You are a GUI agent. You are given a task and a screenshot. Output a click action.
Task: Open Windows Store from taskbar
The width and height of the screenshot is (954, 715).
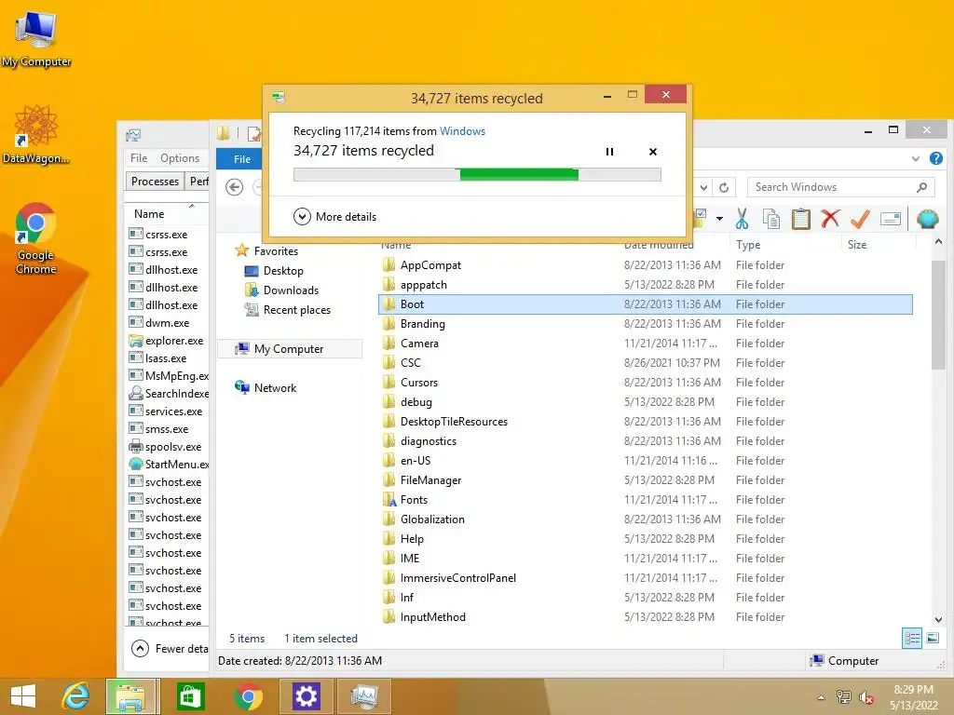(x=190, y=696)
